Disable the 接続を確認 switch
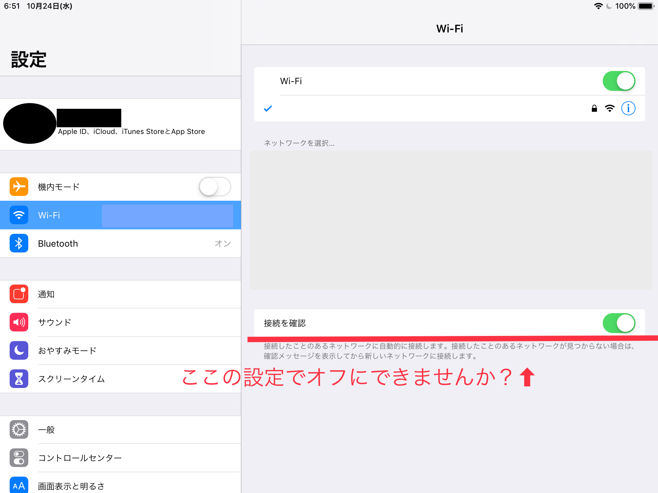Image resolution: width=658 pixels, height=493 pixels. coord(618,323)
